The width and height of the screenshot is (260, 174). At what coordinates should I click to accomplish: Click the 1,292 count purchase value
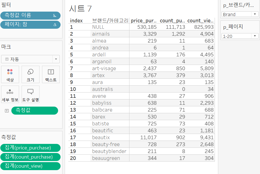(178, 34)
